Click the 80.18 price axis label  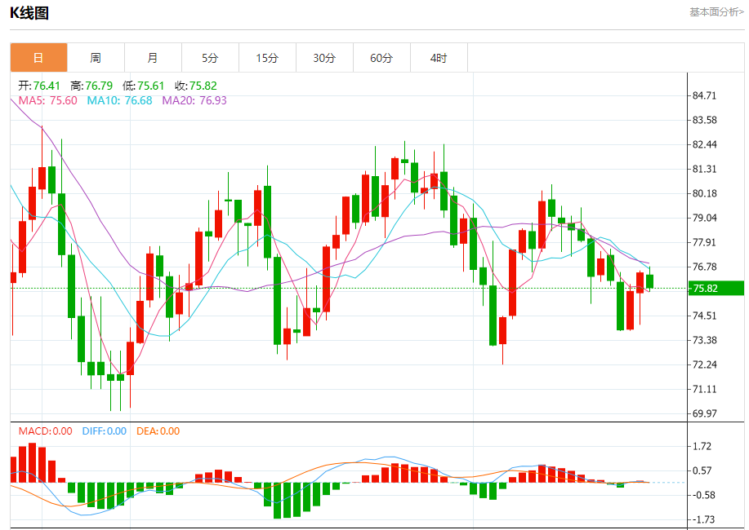[705, 194]
